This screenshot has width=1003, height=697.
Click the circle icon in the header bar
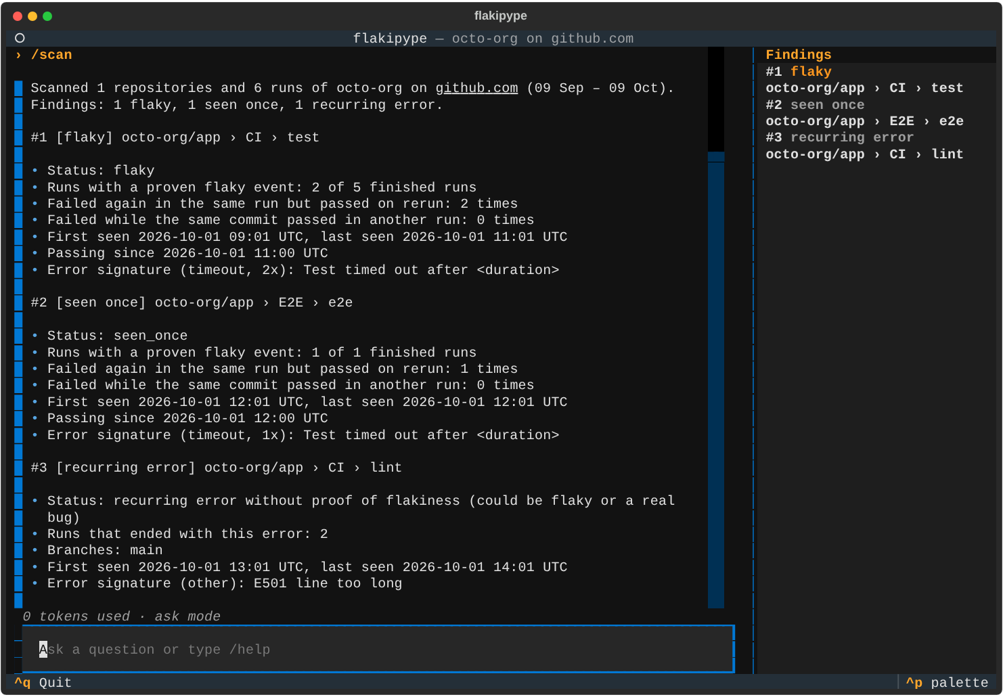pos(20,38)
